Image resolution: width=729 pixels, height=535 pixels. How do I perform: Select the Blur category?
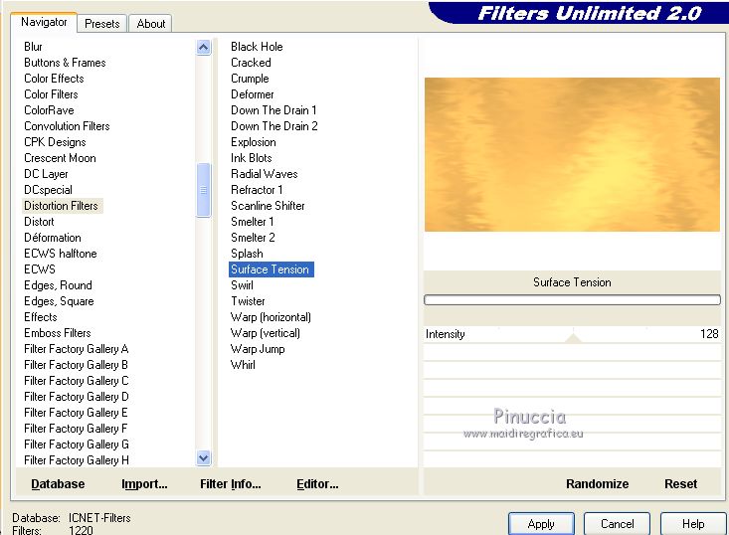33,47
